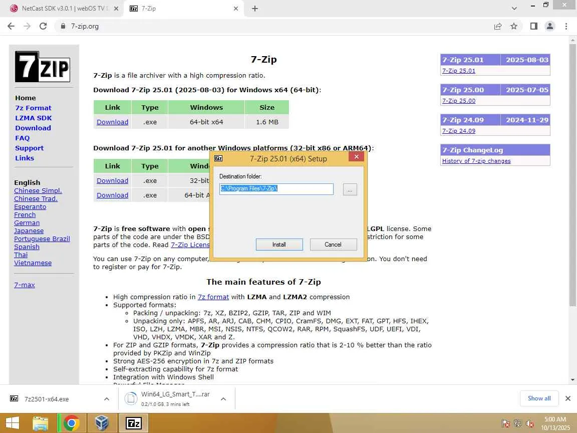577x433 pixels.
Task: Click the 7-Zip logo image
Action: (x=42, y=67)
